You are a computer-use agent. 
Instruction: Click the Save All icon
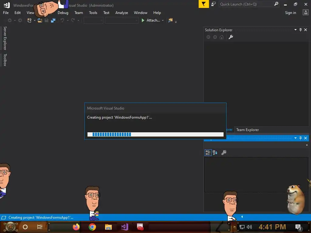[x=53, y=20]
